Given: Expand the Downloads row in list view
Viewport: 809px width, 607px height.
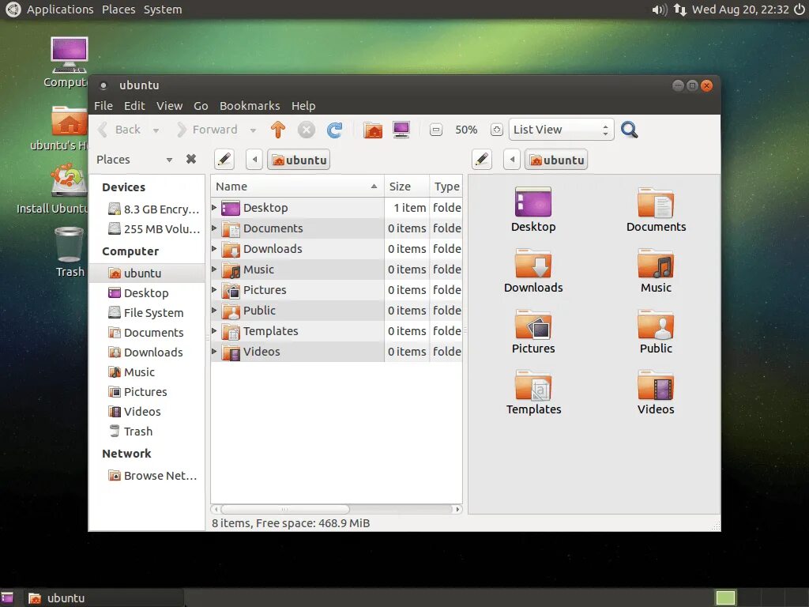Looking at the screenshot, I should pos(214,249).
